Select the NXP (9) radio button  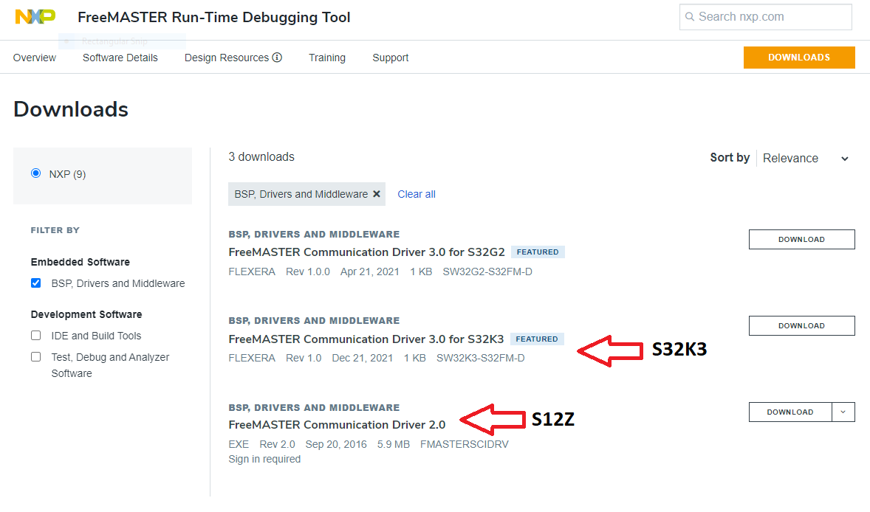point(35,173)
